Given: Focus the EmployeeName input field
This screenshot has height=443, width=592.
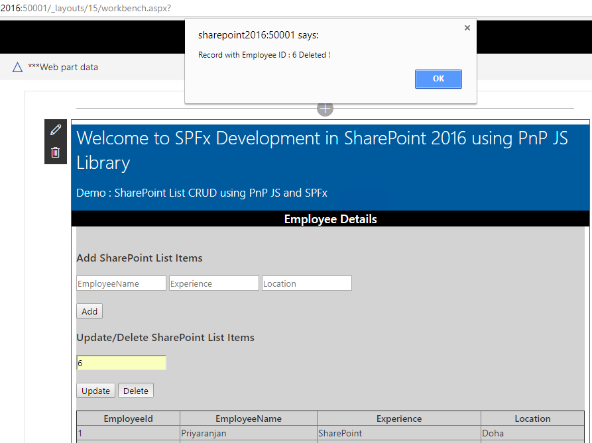Looking at the screenshot, I should 121,283.
